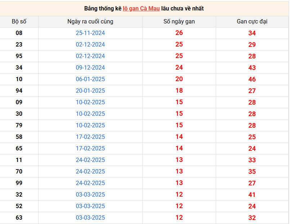The height and width of the screenshot is (224, 290).
Task: Open the 03-03-2025 date for number 63
Action: click(x=90, y=218)
